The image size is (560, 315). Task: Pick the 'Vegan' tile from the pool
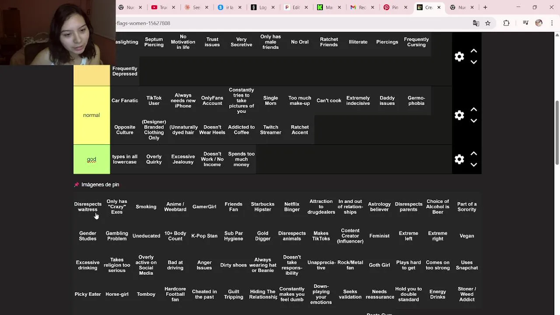(x=467, y=236)
